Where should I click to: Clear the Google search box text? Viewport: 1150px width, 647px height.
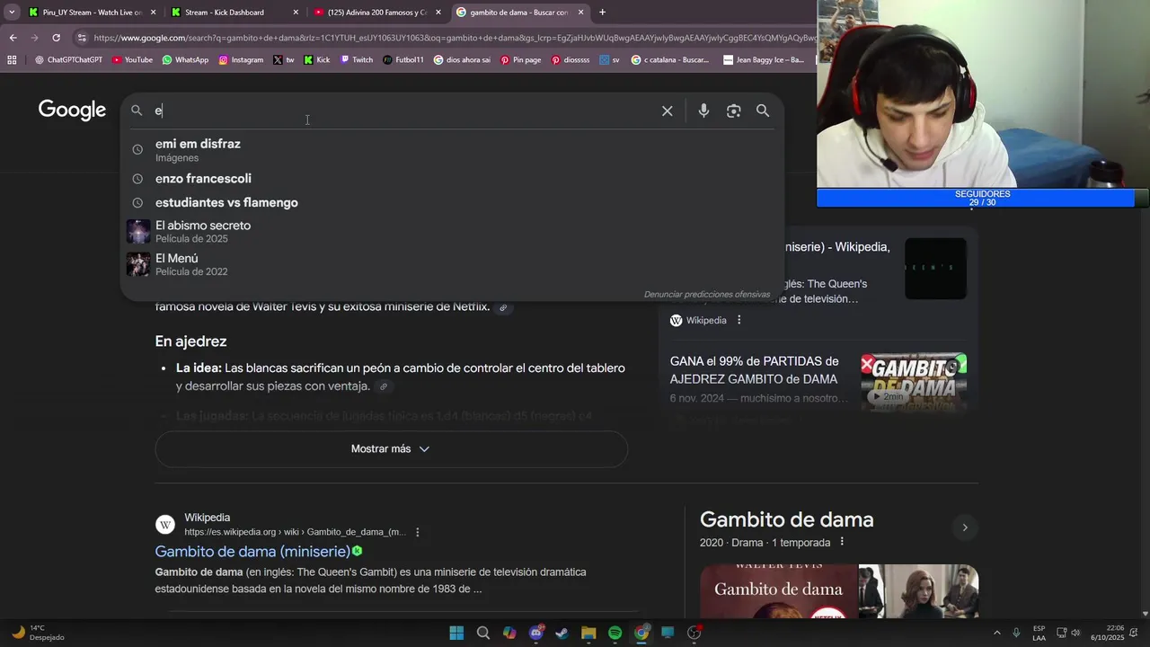pyautogui.click(x=667, y=111)
